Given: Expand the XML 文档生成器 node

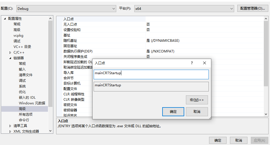Looking at the screenshot, I should (x=10, y=131).
